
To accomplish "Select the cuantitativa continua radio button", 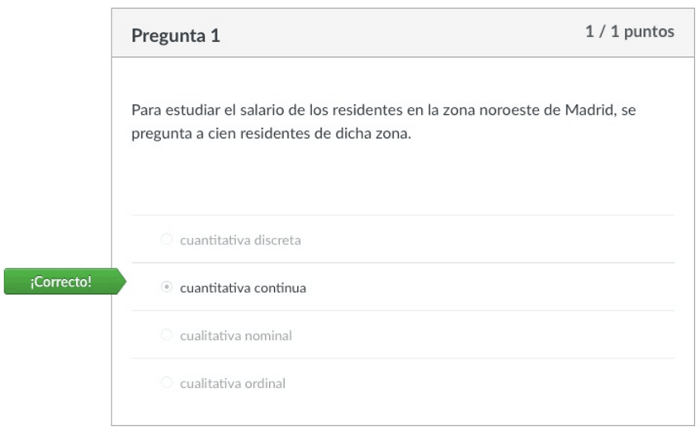I will [166, 287].
